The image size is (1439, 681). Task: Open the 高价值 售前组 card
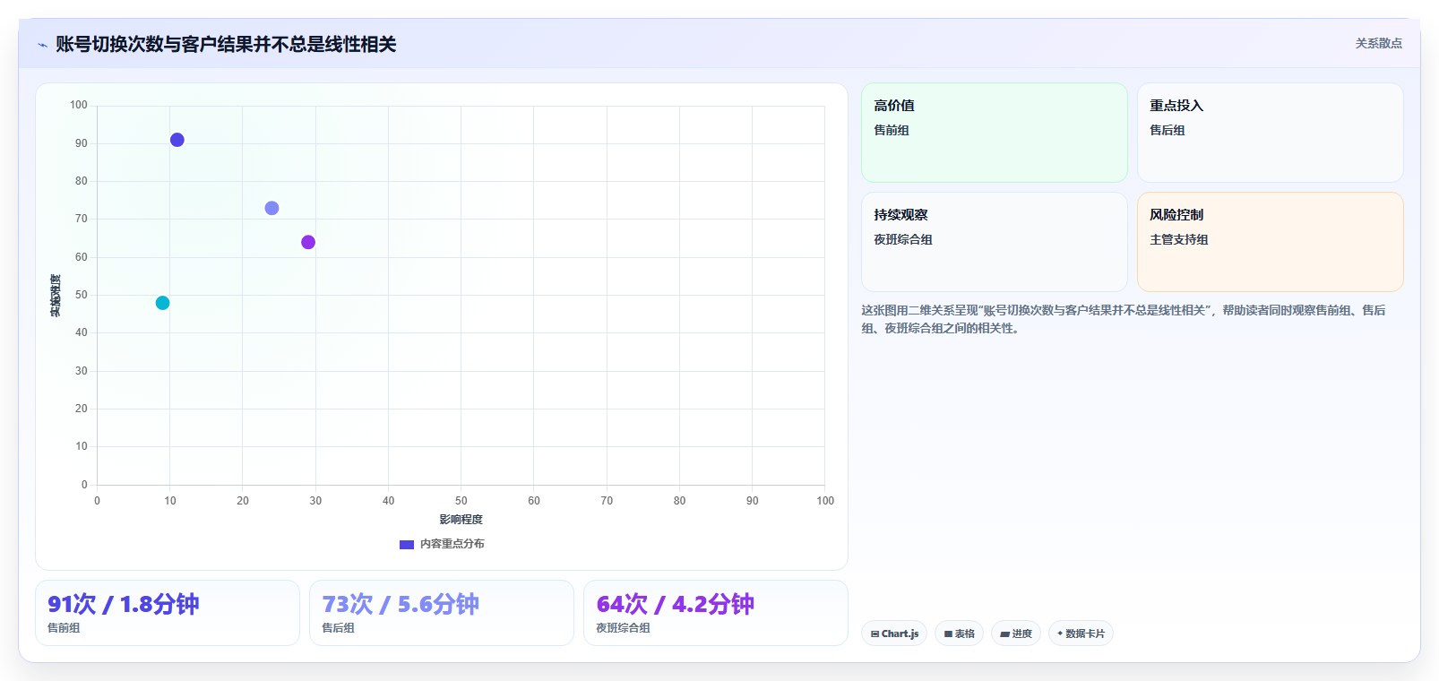[995, 133]
